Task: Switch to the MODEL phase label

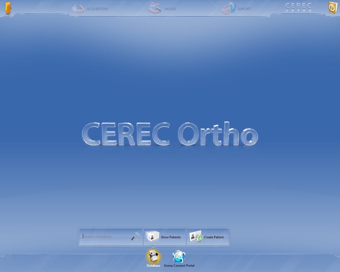Action: point(170,9)
